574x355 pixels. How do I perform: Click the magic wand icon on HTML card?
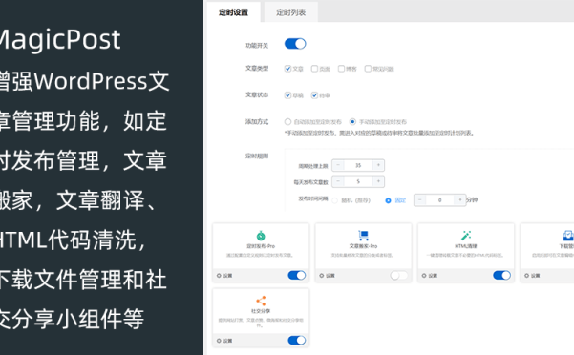[x=466, y=235]
